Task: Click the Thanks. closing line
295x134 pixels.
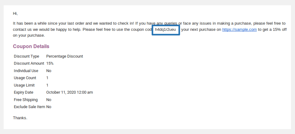Action: click(20, 118)
